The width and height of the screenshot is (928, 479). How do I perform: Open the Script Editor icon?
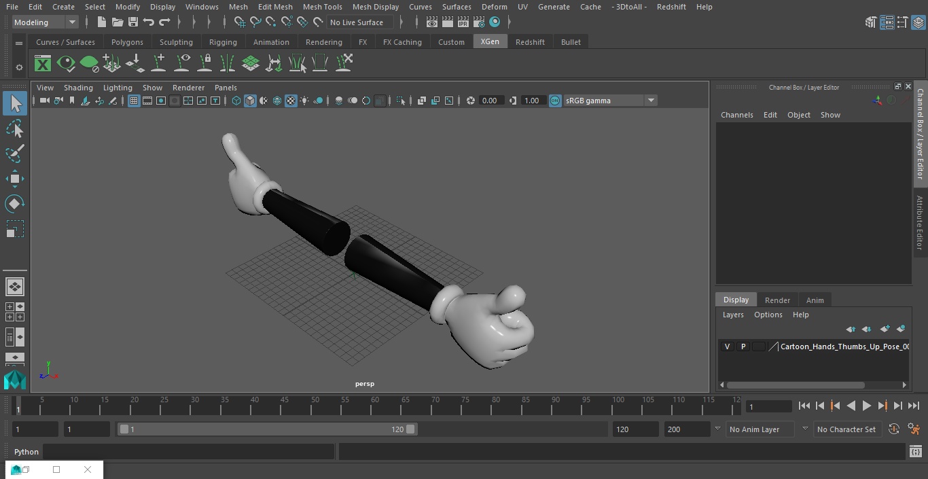tap(915, 452)
